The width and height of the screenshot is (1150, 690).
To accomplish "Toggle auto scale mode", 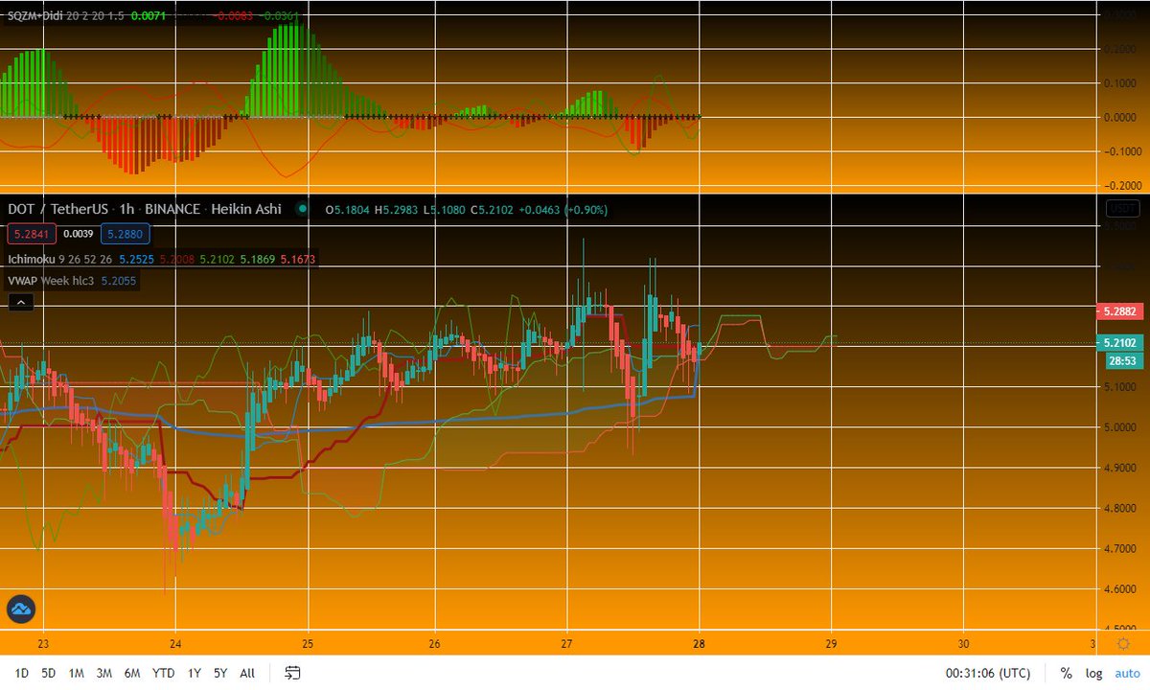I will click(1127, 673).
